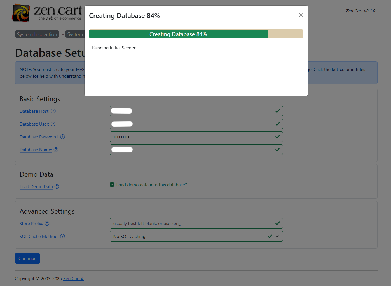Click the Load Demo Data help icon
Image resolution: width=391 pixels, height=286 pixels.
coord(57,186)
